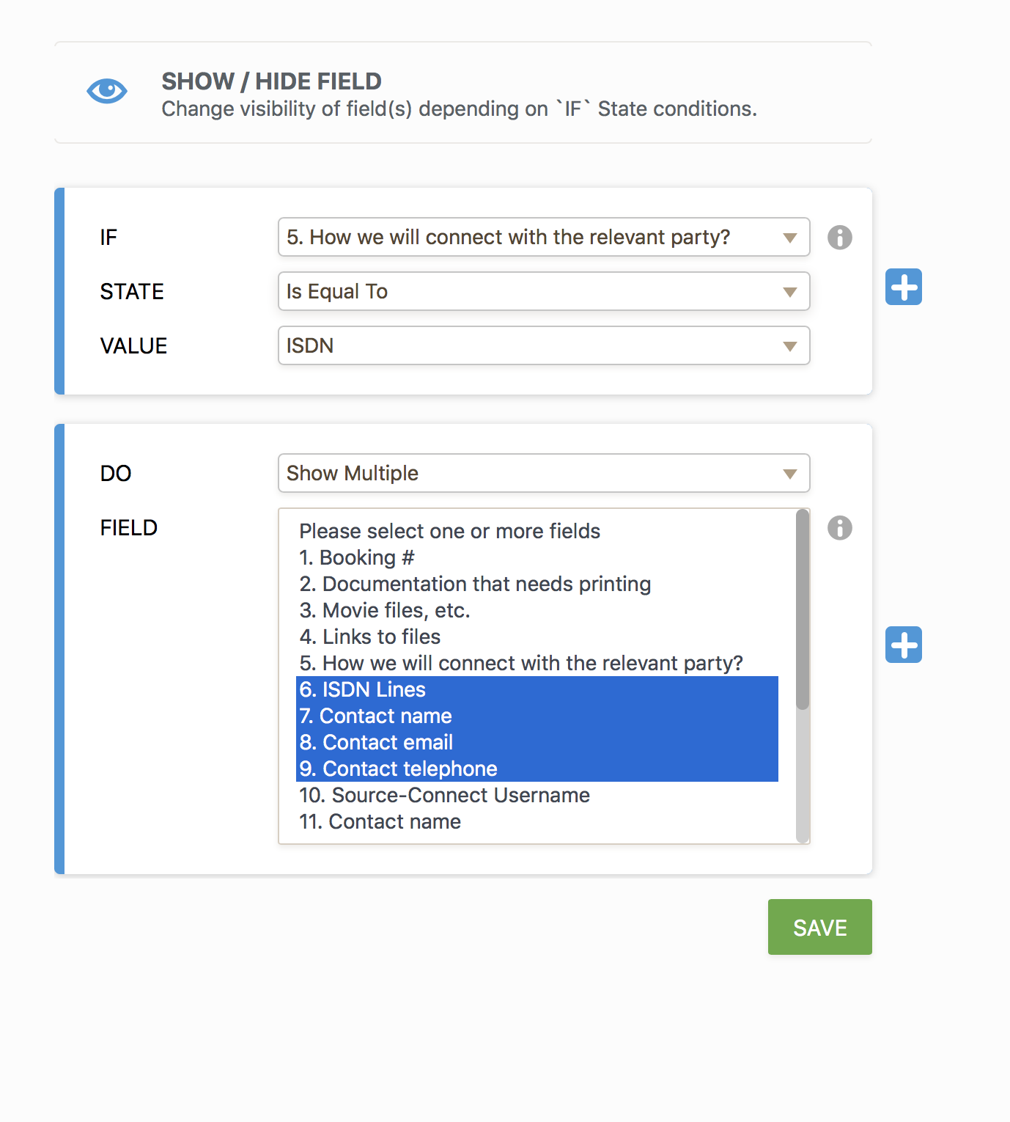Open the info tooltip beside the FIELD list
Viewport: 1010px width, 1122px height.
840,527
